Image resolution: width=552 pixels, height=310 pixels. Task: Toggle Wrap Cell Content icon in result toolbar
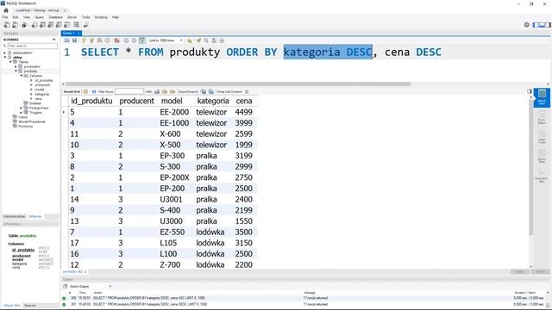pos(247,91)
